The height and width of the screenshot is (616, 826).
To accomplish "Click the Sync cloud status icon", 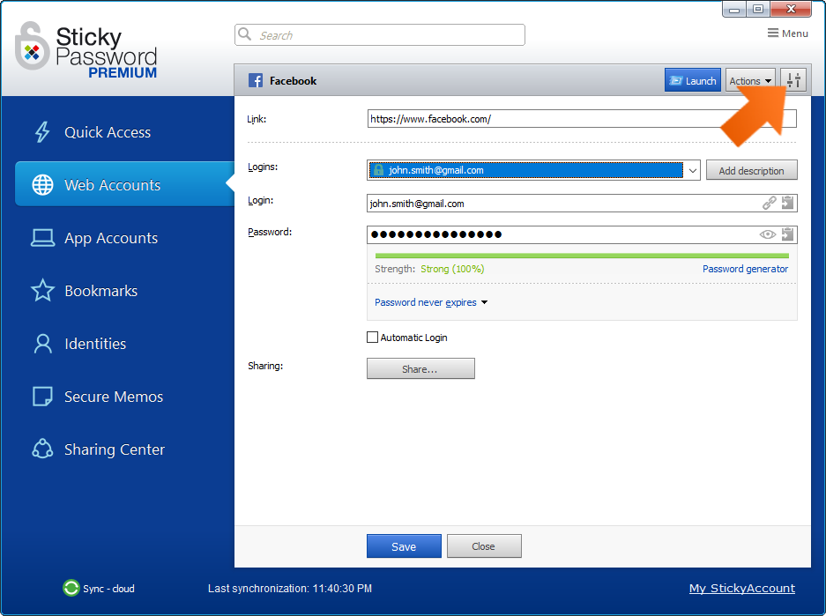I will pos(71,588).
